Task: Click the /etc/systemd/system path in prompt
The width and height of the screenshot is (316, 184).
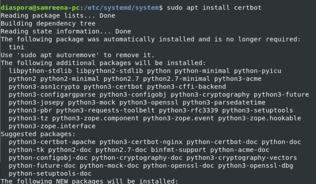Action: coord(121,8)
